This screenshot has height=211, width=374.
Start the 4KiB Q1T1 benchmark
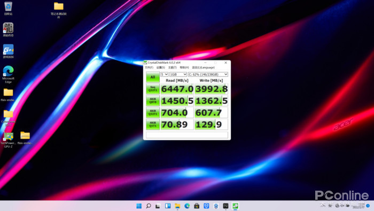click(x=153, y=124)
